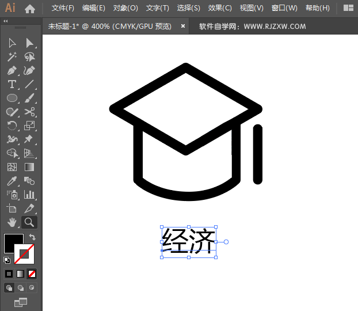Click the Stroke swatch with red slash

[x=24, y=254]
